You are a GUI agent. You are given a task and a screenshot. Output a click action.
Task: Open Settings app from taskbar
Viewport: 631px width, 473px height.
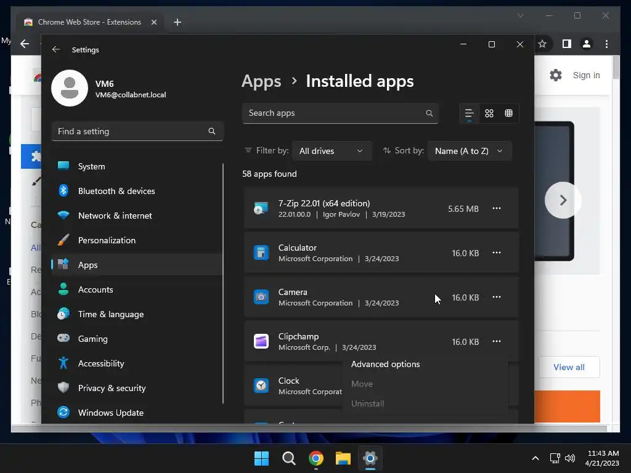tap(370, 458)
